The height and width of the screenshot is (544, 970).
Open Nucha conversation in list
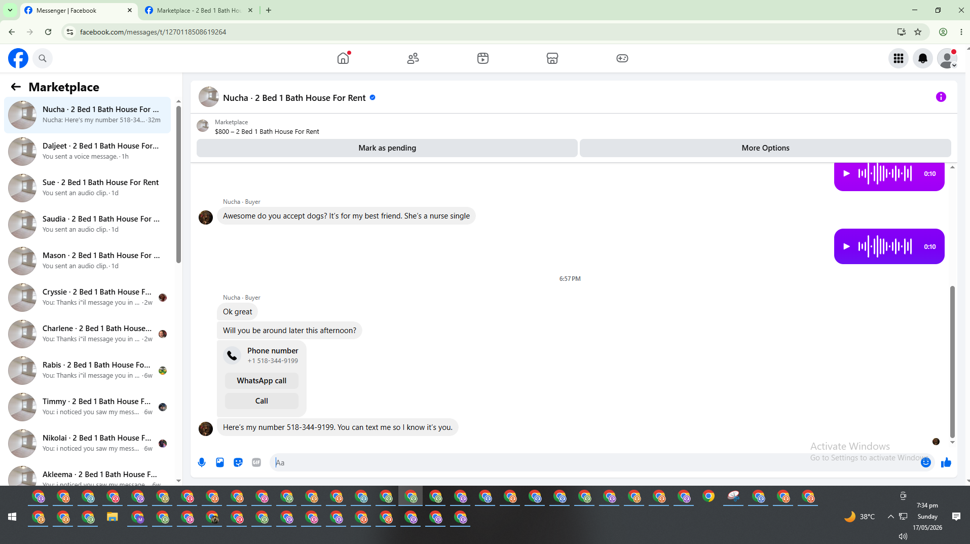pyautogui.click(x=88, y=115)
